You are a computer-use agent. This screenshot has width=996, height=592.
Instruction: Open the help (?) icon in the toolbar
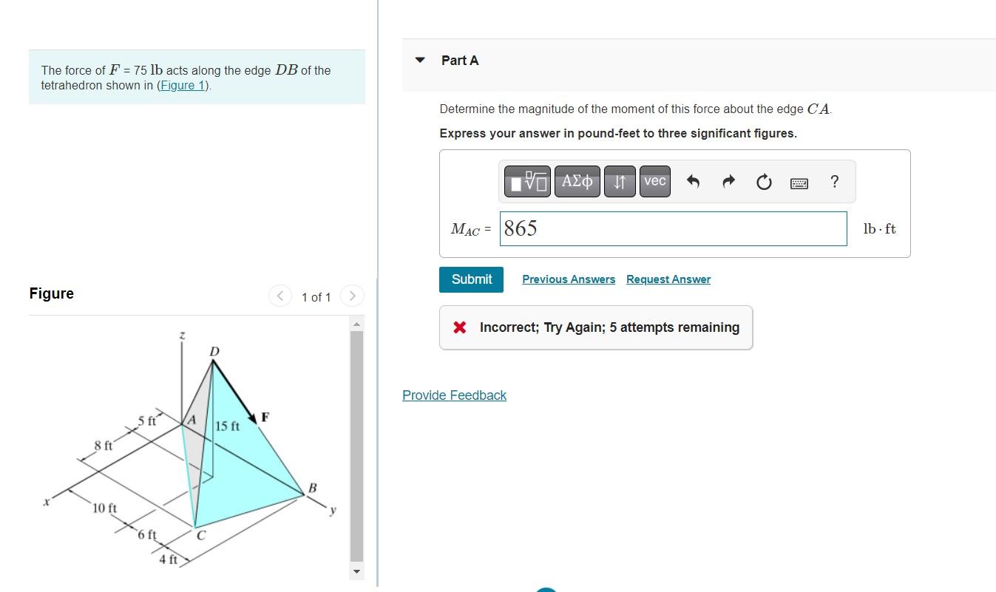(834, 181)
